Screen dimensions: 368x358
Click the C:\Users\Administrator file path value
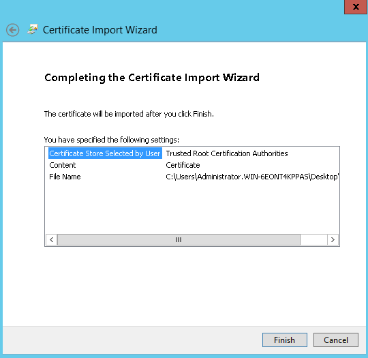point(252,177)
